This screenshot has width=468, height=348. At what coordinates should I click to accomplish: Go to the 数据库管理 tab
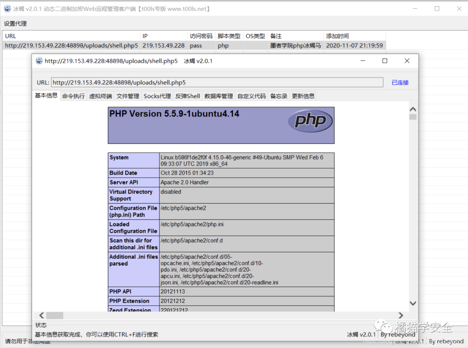pyautogui.click(x=219, y=96)
